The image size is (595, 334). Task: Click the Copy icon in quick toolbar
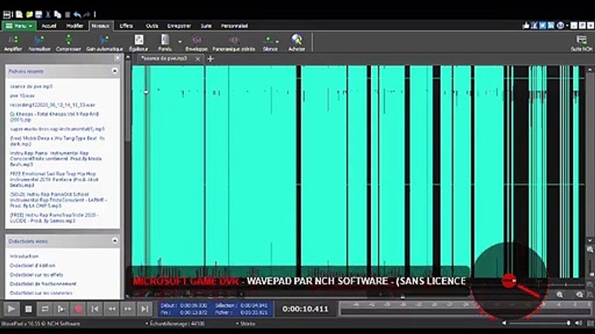pyautogui.click(x=58, y=14)
